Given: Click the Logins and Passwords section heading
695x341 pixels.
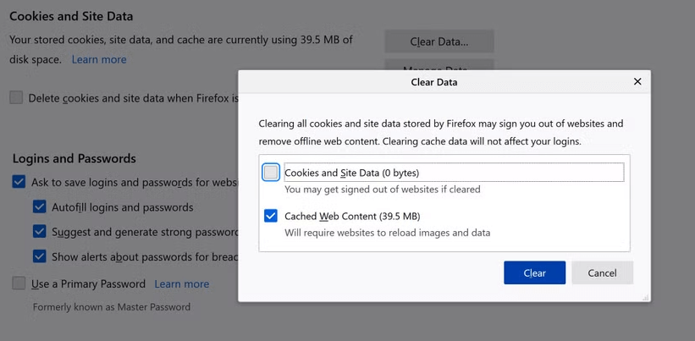Looking at the screenshot, I should click(74, 158).
